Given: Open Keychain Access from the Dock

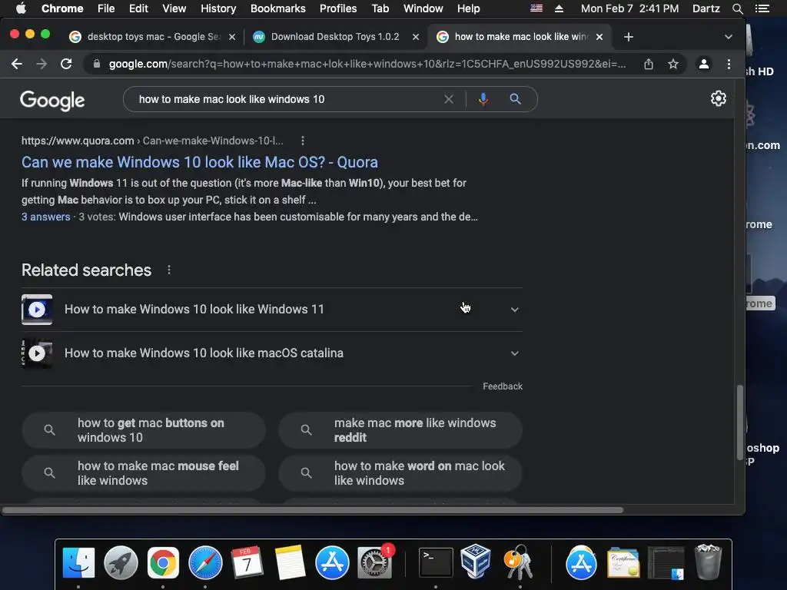Looking at the screenshot, I should pos(519,563).
